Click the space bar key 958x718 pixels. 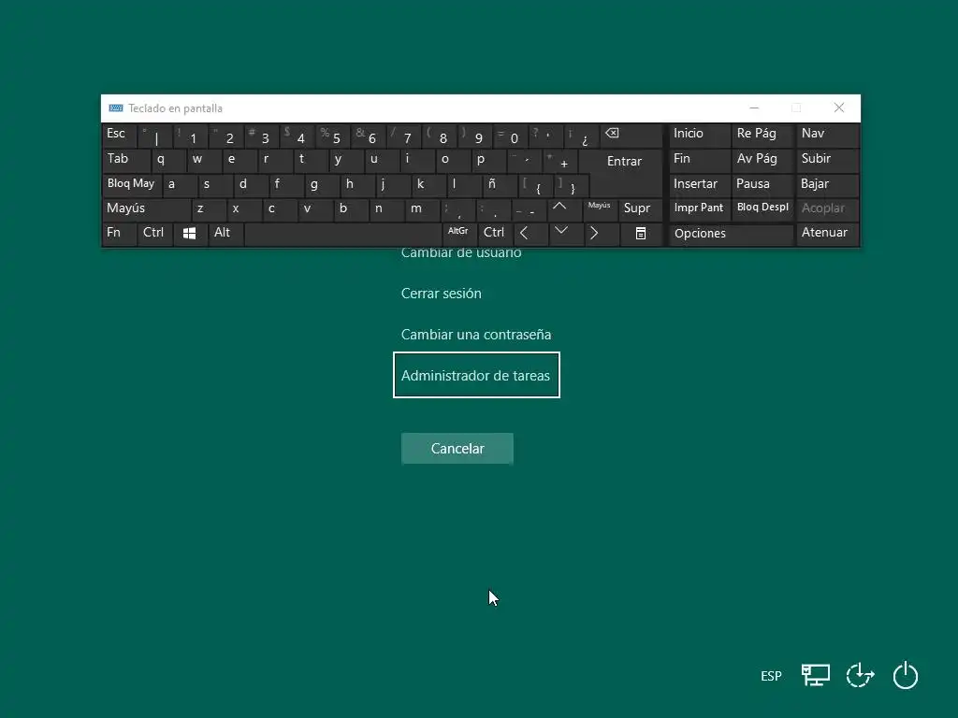(x=342, y=234)
